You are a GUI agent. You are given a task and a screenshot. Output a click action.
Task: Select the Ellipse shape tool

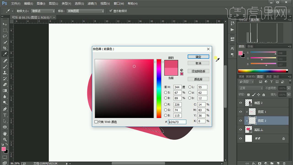coord(5,127)
